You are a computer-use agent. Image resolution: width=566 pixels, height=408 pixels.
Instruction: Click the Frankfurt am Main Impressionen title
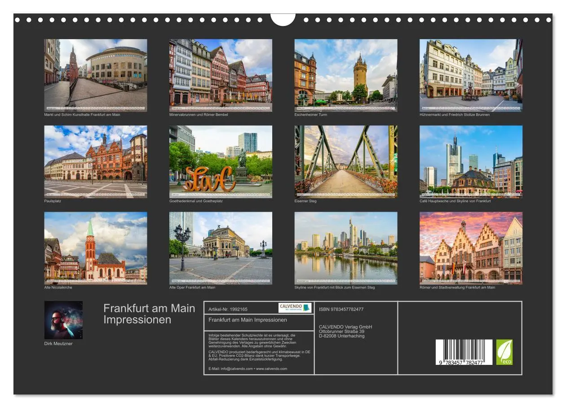point(150,314)
